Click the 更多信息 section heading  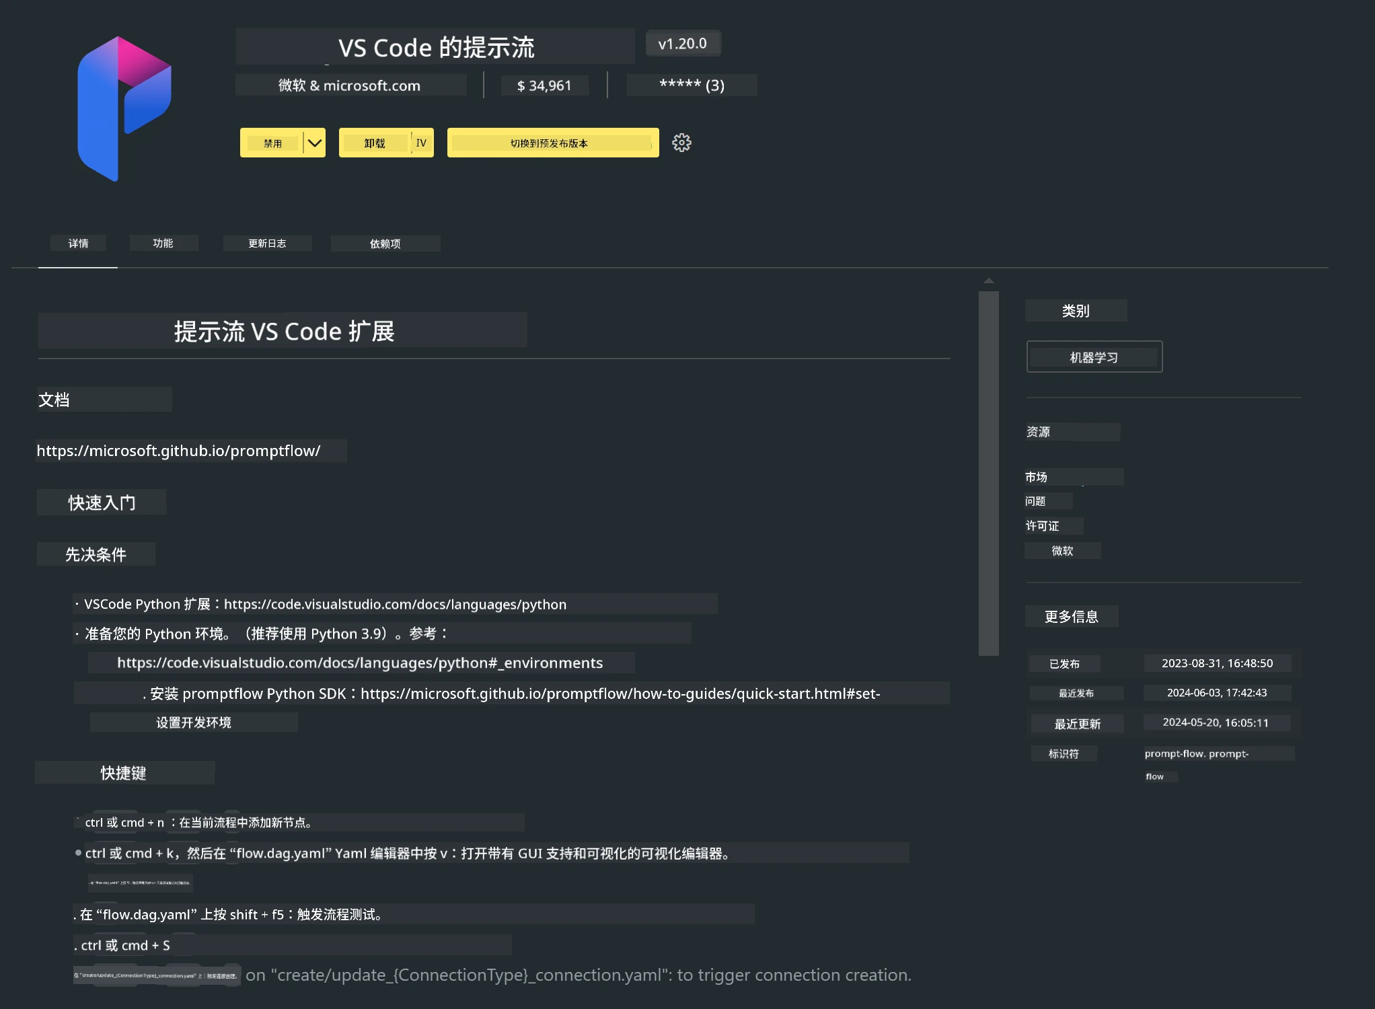tap(1072, 616)
